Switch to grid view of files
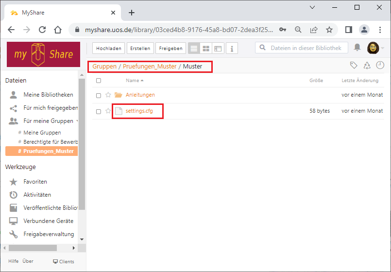Viewport: 391px width, 272px height. coord(206,49)
